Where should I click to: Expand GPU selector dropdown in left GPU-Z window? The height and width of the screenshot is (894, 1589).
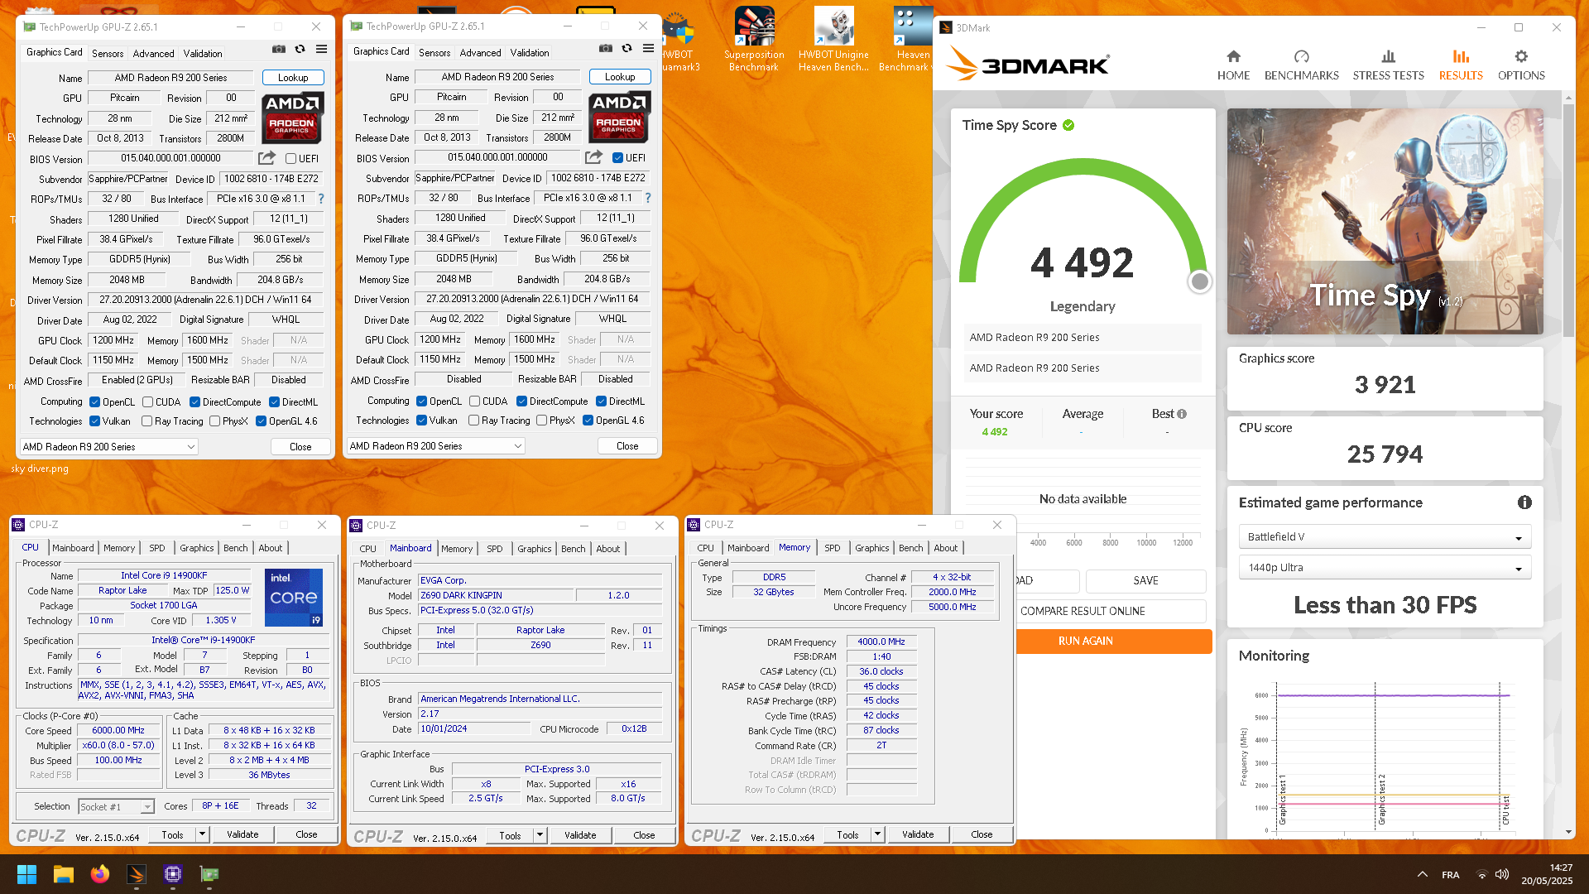109,447
